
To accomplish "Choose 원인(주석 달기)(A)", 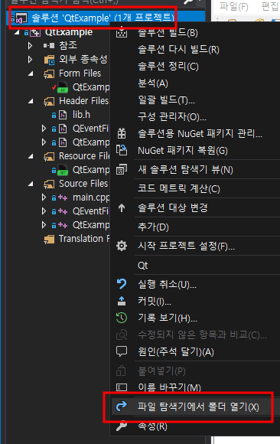I will tap(176, 352).
